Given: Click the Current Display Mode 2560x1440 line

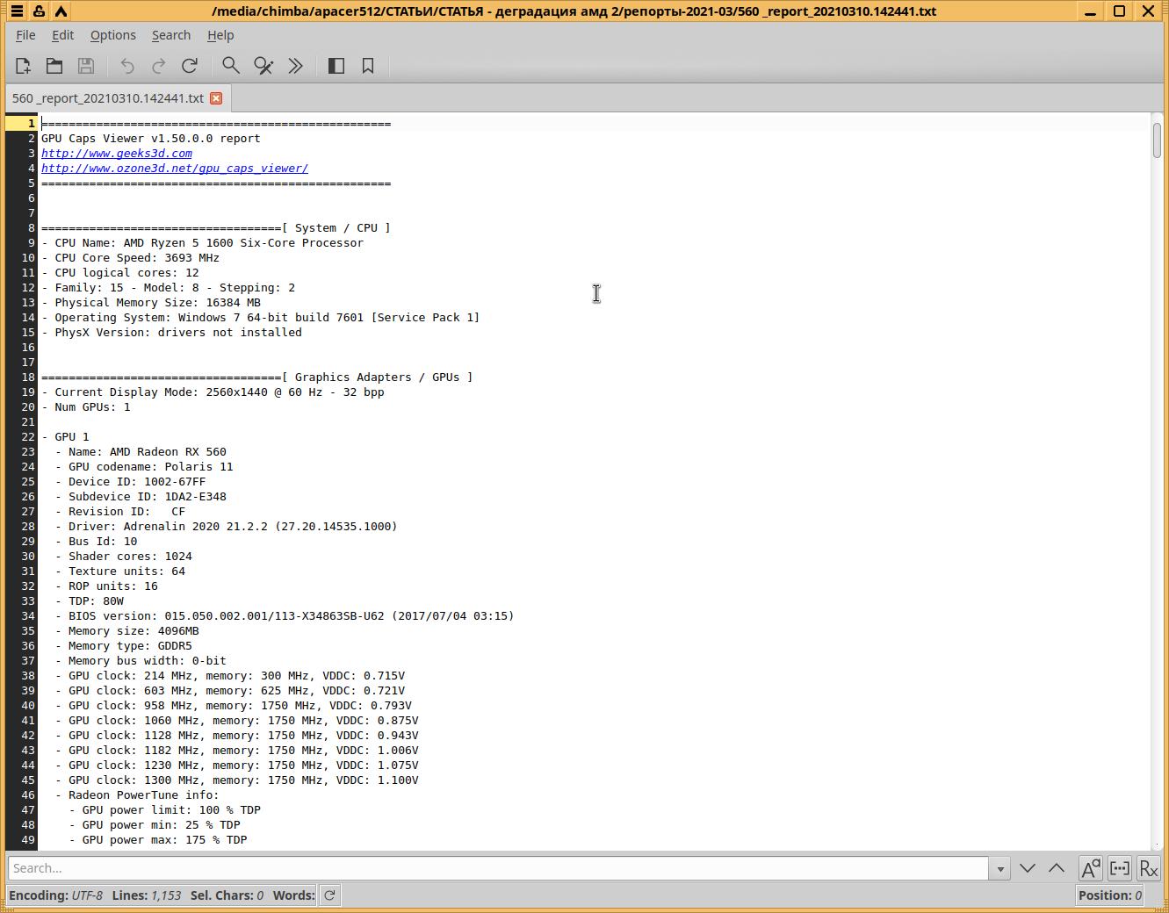Looking at the screenshot, I should click(213, 392).
